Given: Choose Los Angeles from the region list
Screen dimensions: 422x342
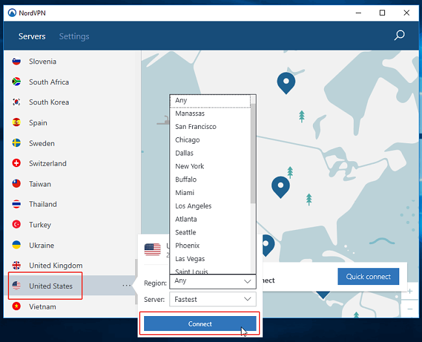Looking at the screenshot, I should (210, 206).
